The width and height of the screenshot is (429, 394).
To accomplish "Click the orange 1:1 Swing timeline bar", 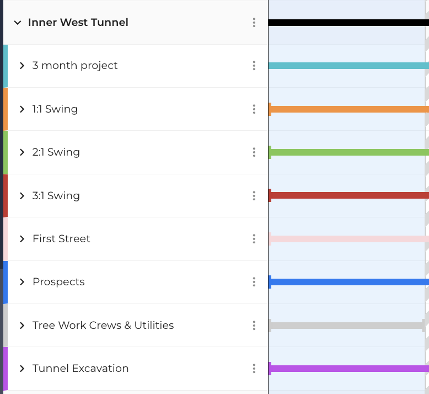I will tap(348, 109).
